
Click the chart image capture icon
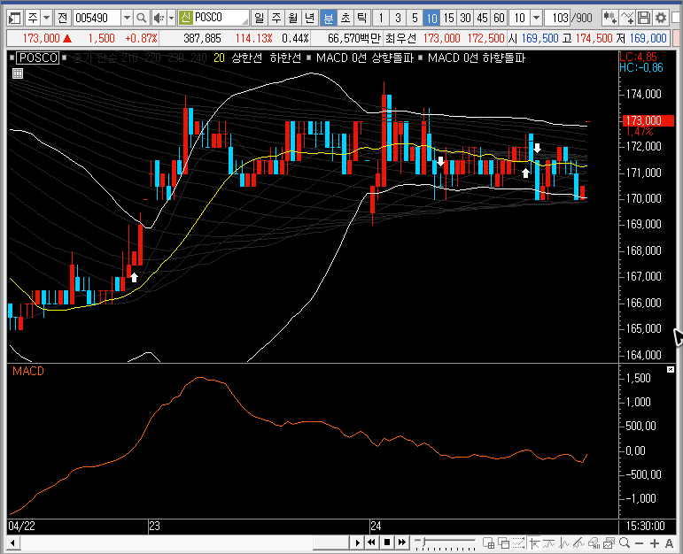point(609,542)
